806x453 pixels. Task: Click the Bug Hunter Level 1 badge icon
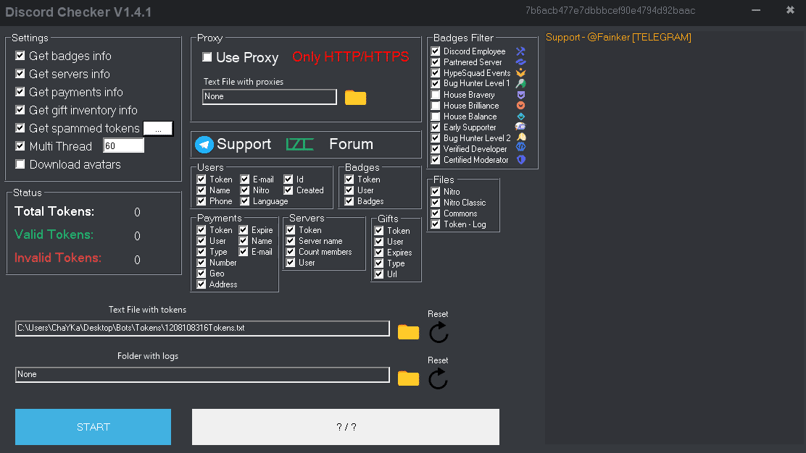(x=520, y=84)
